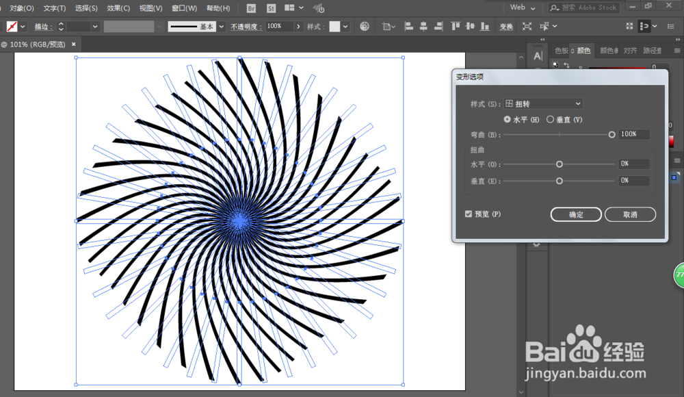Click the 不透明度 label link
684x397 pixels.
(246, 27)
